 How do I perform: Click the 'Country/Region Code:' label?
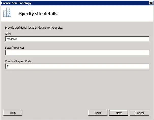[x=19, y=61]
